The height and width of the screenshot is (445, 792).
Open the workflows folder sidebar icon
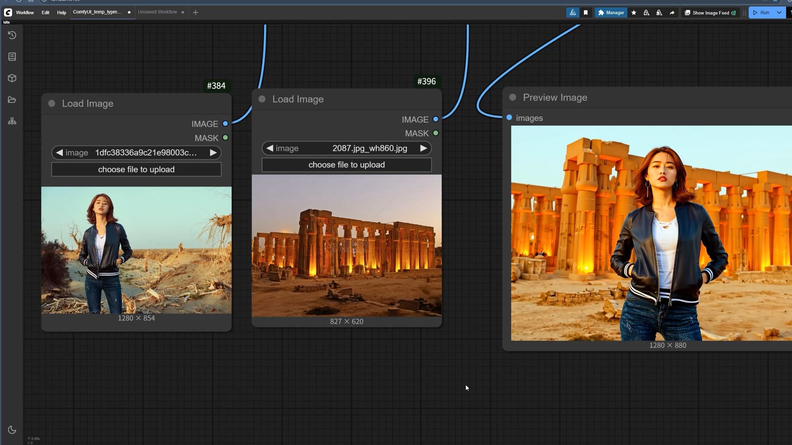tap(12, 100)
